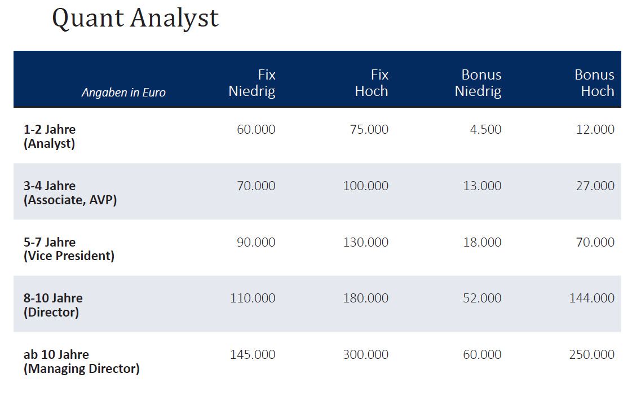Select the Bonus Hoch column header
Image resolution: width=632 pixels, height=404 pixels.
click(594, 83)
